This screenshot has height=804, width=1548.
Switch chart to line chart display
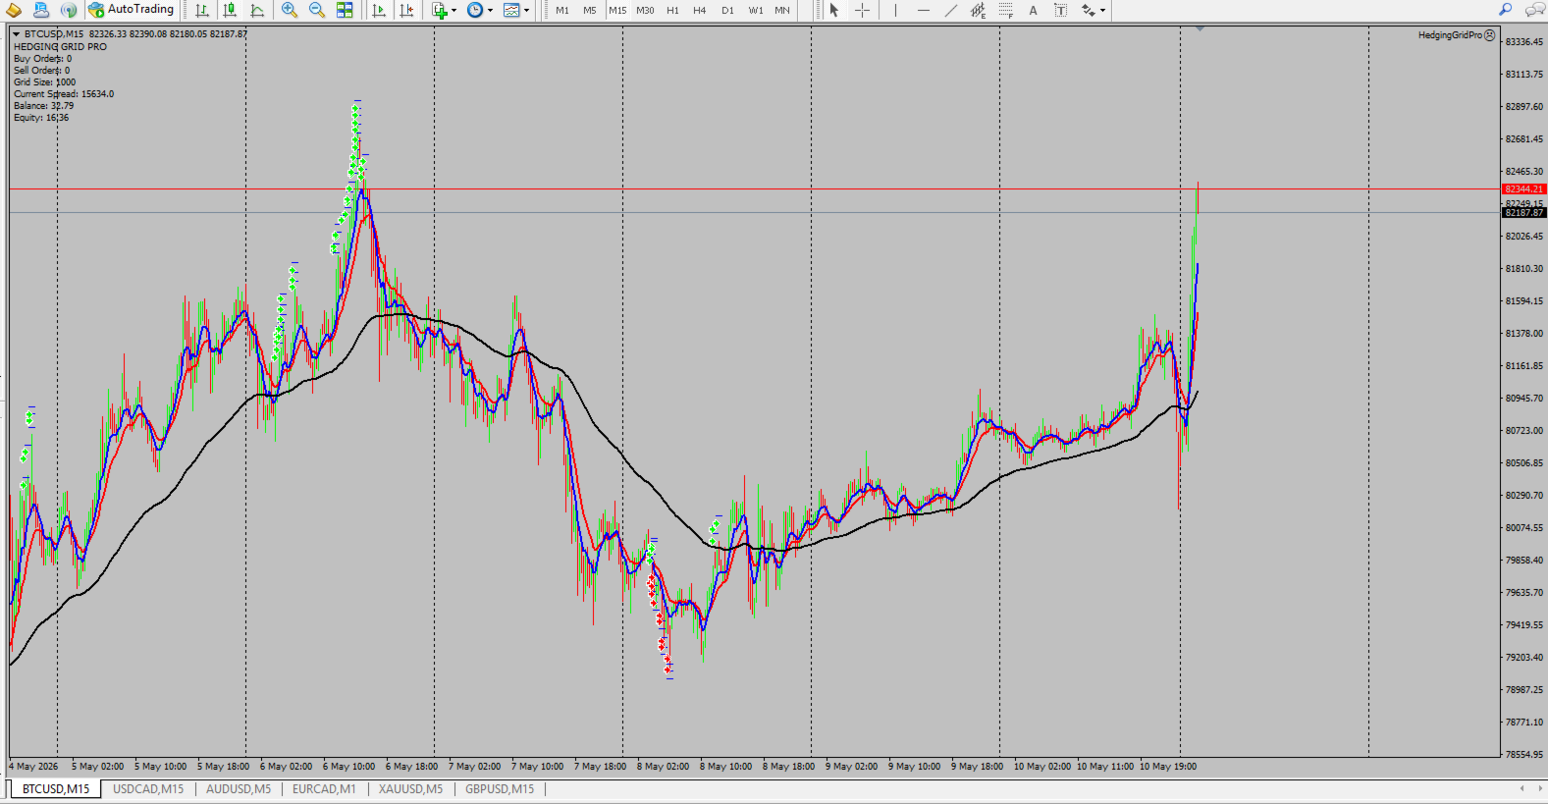click(257, 10)
